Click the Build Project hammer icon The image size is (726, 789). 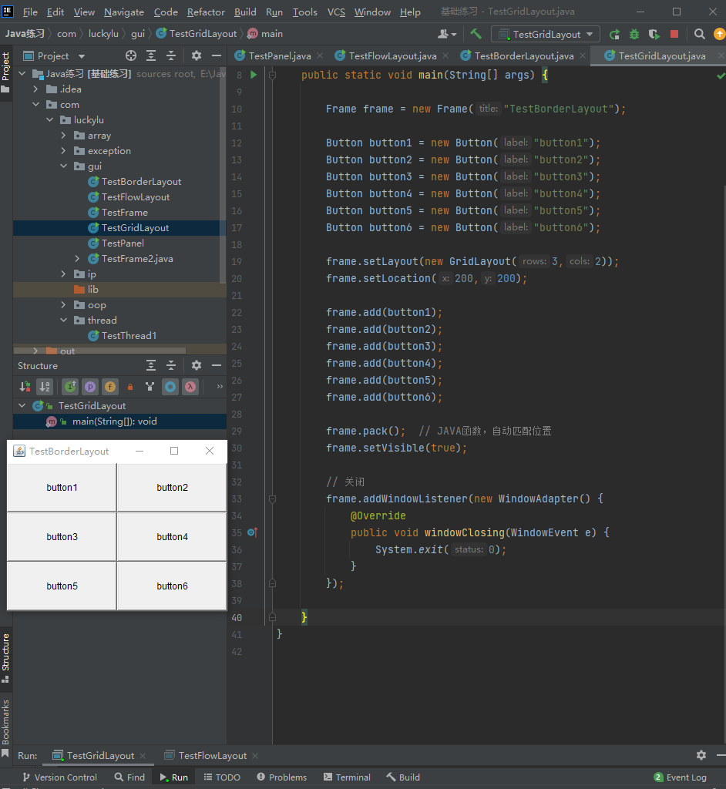[x=476, y=34]
